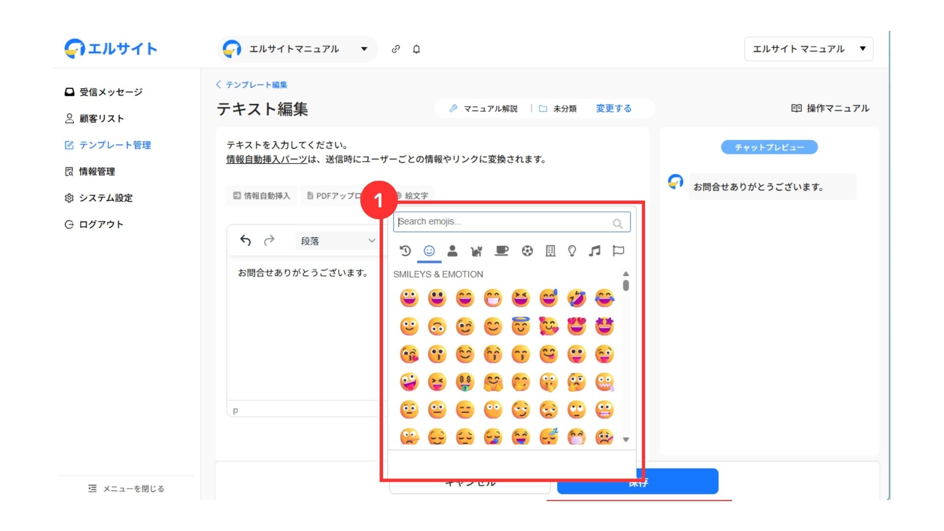Select the Flags emoji category
The width and height of the screenshot is (944, 531).
[618, 251]
